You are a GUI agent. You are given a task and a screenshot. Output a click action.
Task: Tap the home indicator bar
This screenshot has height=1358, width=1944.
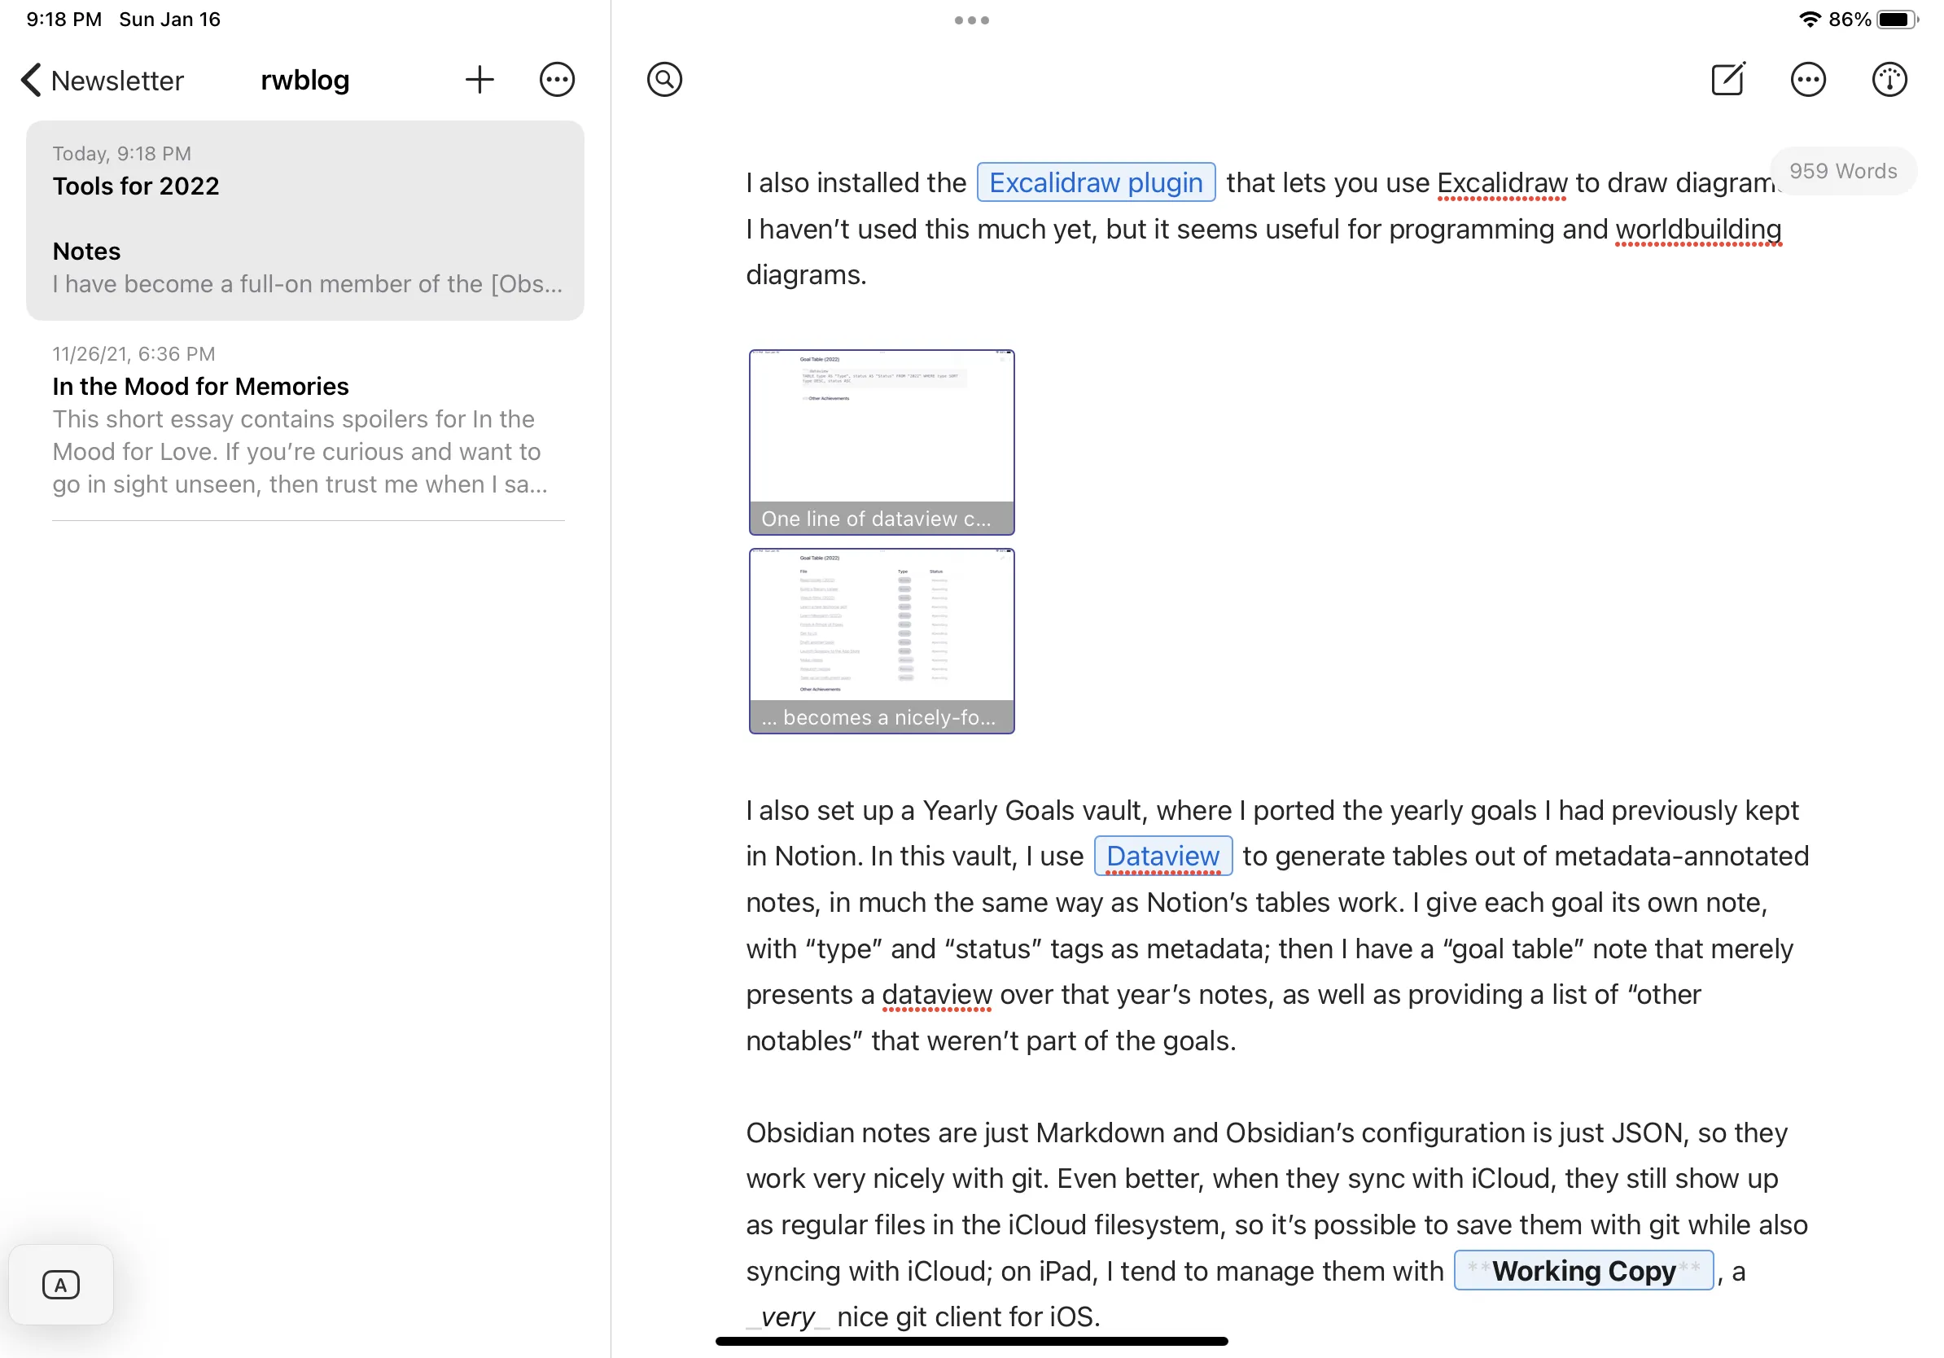[x=971, y=1341]
